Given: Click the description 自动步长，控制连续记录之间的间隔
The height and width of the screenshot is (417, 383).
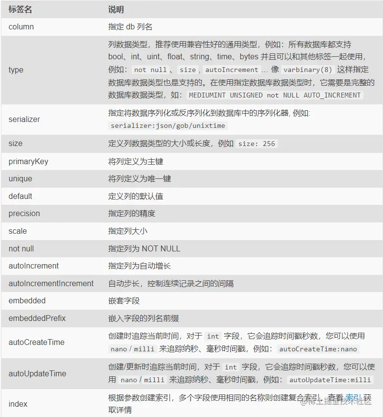Looking at the screenshot, I should (x=171, y=284).
